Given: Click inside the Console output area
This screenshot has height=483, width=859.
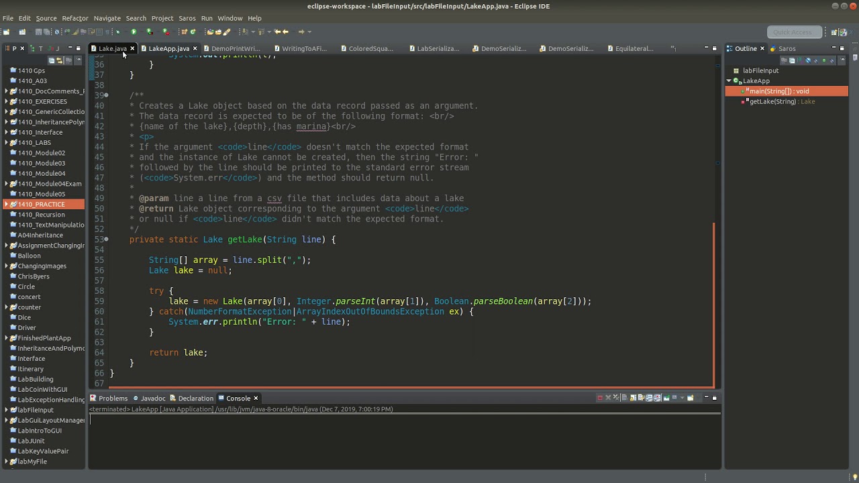Looking at the screenshot, I should tap(405, 439).
